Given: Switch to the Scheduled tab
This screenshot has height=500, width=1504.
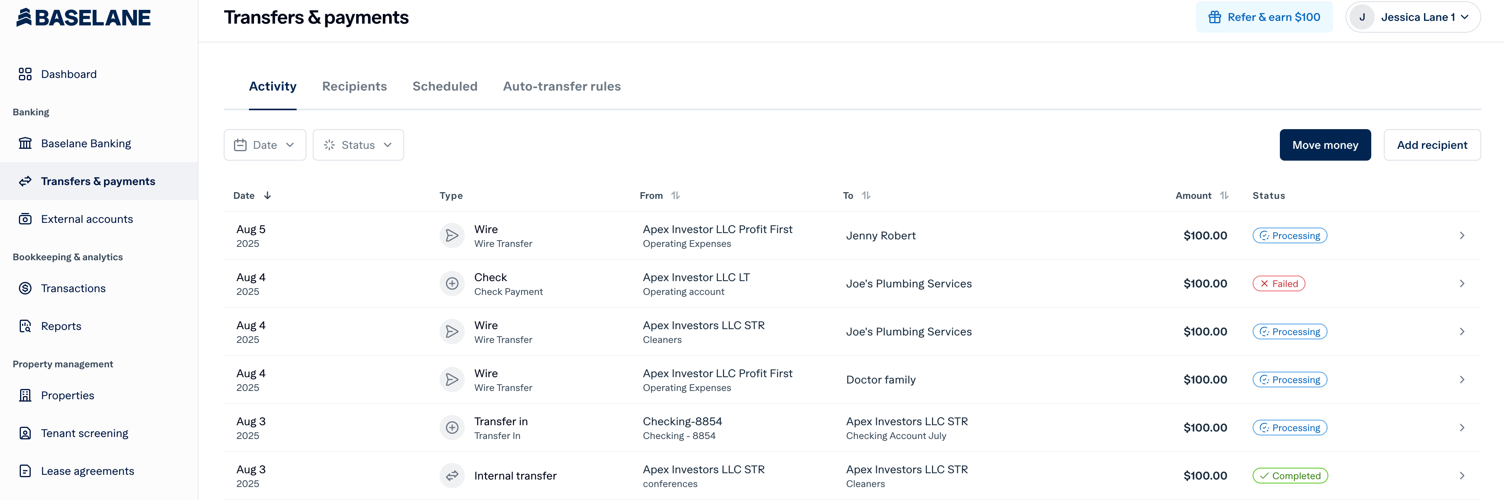Looking at the screenshot, I should 445,86.
